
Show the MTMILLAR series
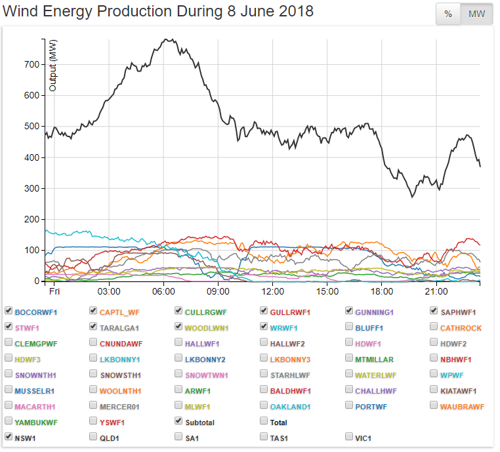coord(350,358)
